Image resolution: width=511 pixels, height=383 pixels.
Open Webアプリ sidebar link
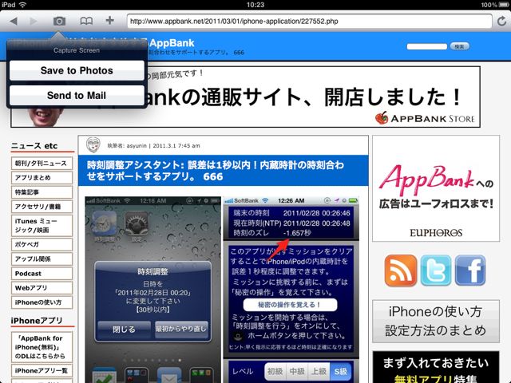(42, 288)
